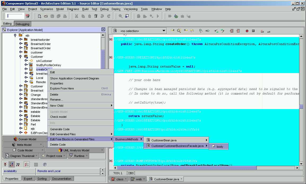
Task: Click the red record macro circle icon
Action: (x=247, y=31)
